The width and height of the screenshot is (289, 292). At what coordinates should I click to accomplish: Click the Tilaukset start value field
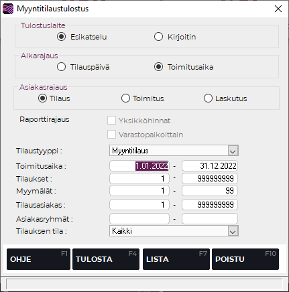(139, 179)
